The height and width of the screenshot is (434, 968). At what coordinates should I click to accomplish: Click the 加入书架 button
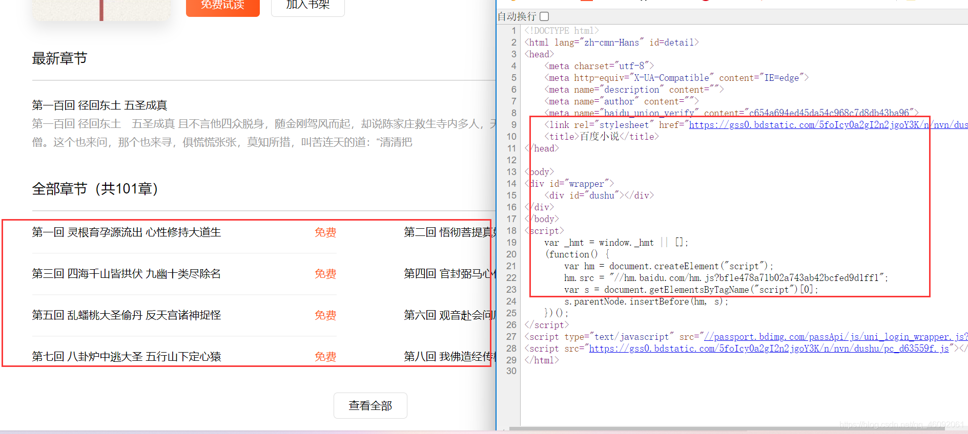tap(307, 6)
